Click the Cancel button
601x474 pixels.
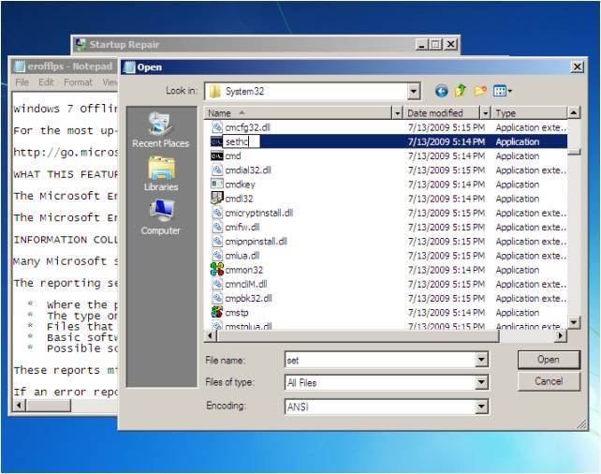(x=549, y=381)
